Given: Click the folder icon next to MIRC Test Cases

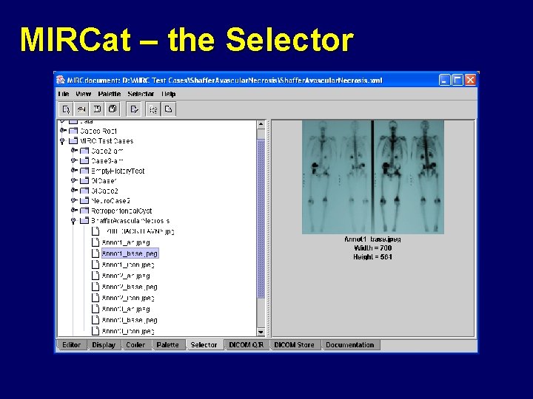Looking at the screenshot, I should tap(73, 141).
